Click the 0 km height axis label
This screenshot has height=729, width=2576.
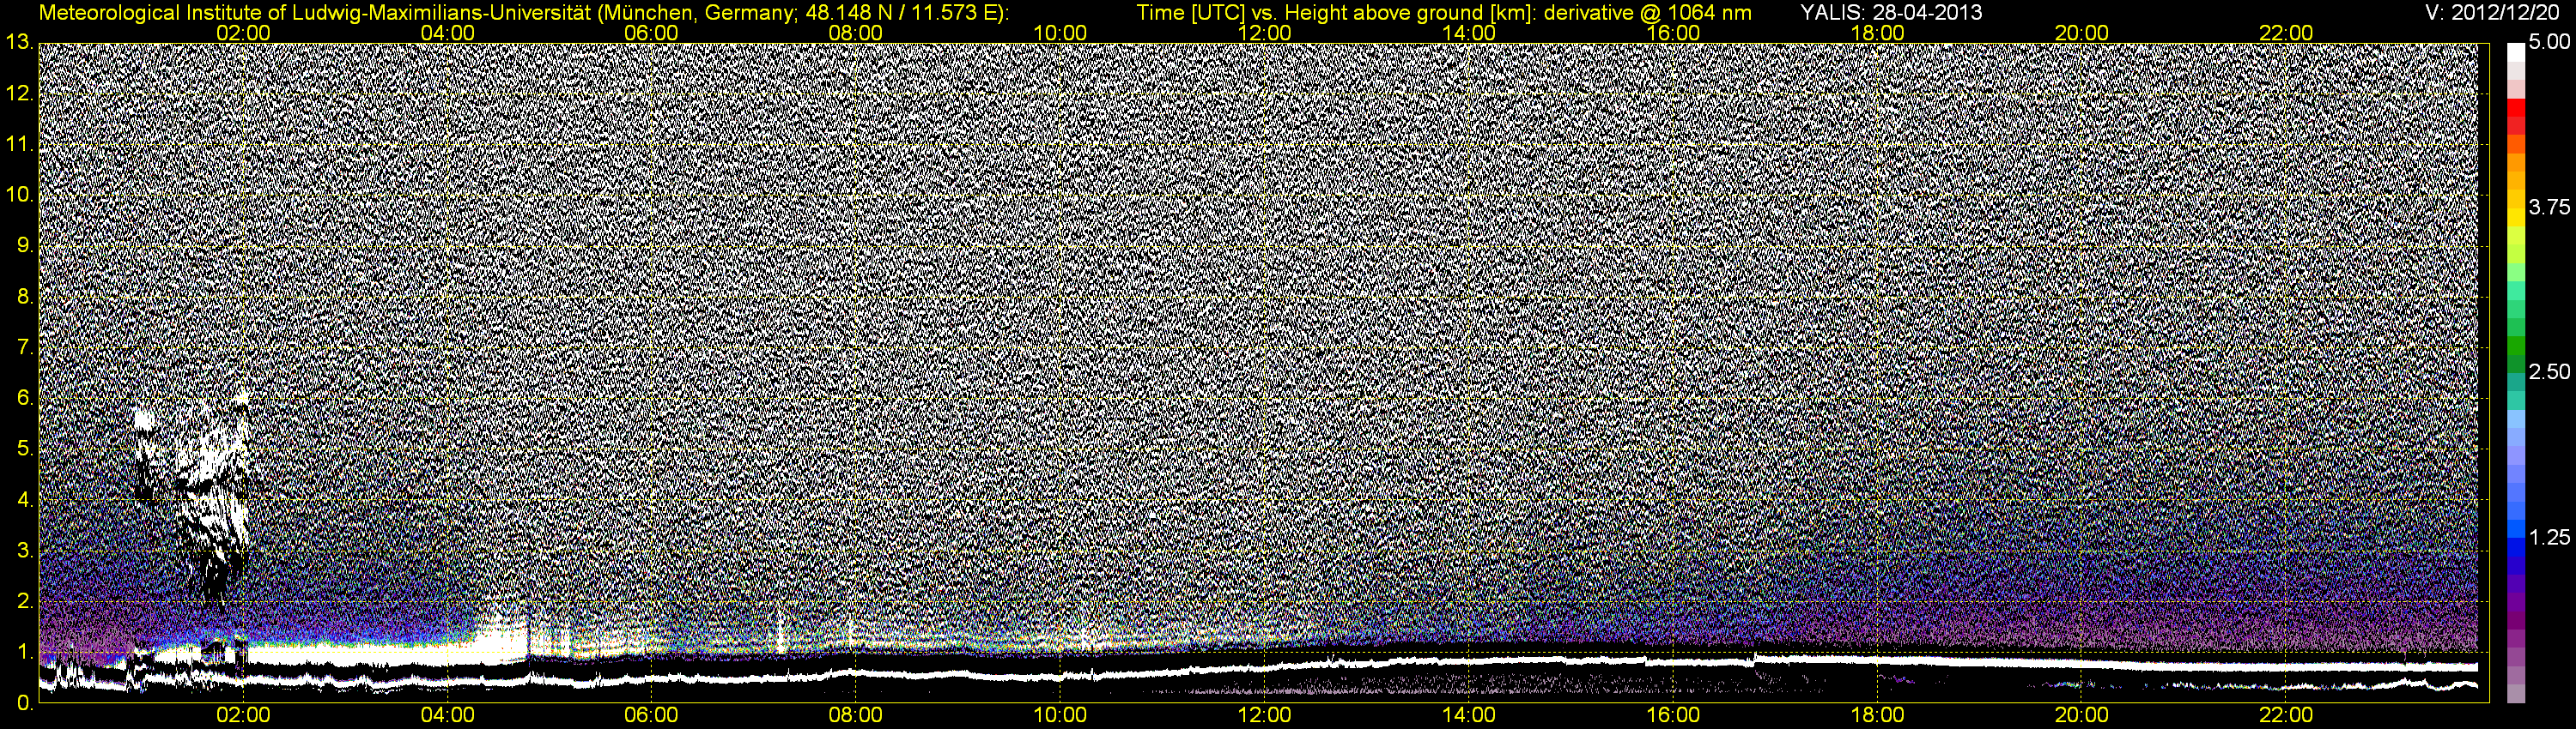point(24,703)
